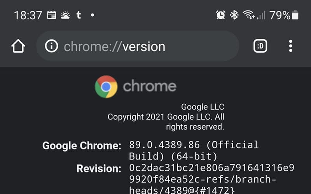Tap the Chrome home icon
Screen dimensions: 311x194
tap(18, 47)
